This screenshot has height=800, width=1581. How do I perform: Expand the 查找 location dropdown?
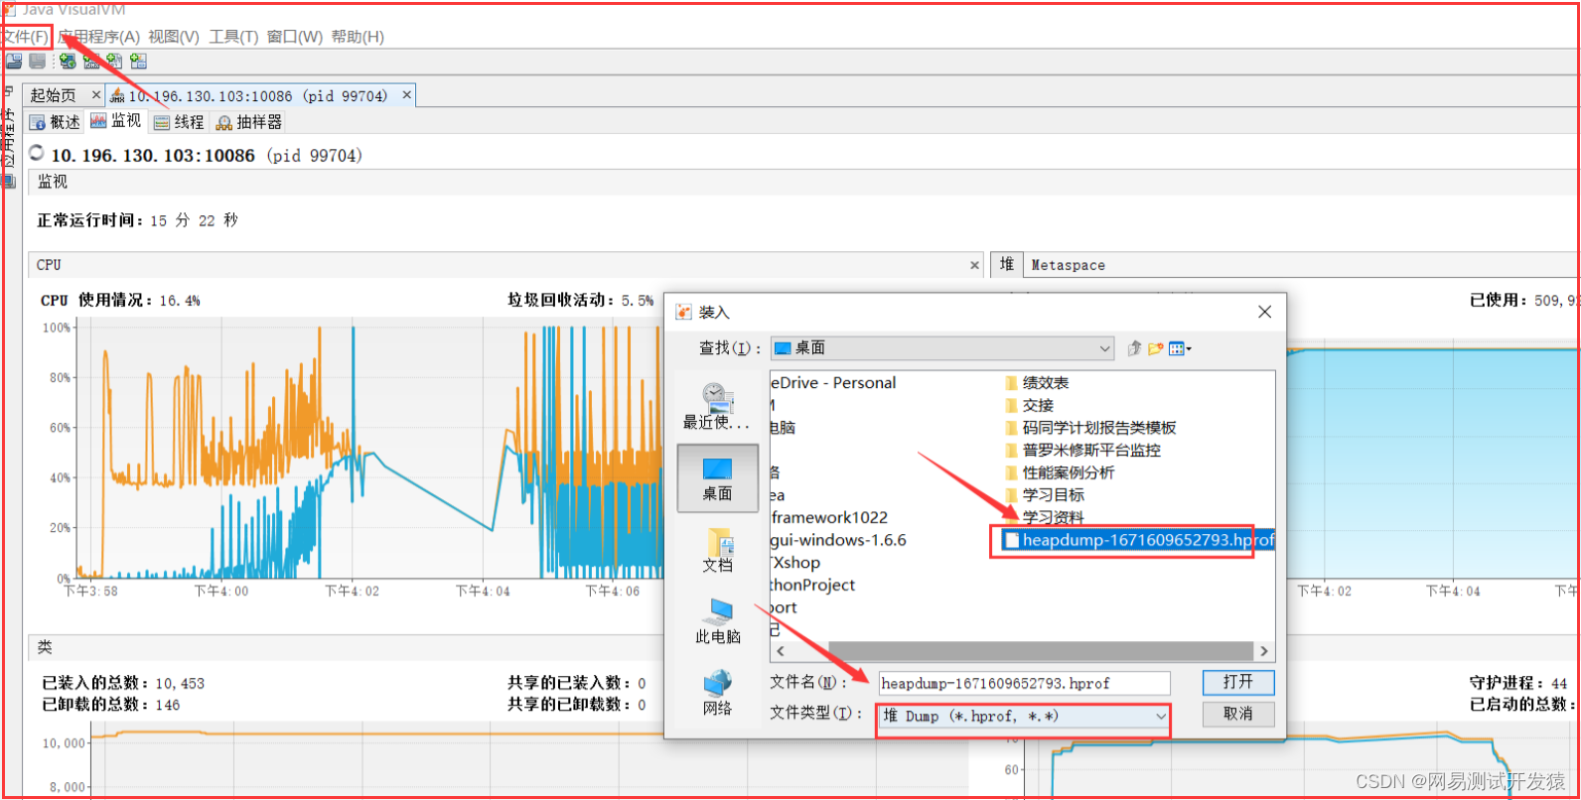click(1105, 348)
